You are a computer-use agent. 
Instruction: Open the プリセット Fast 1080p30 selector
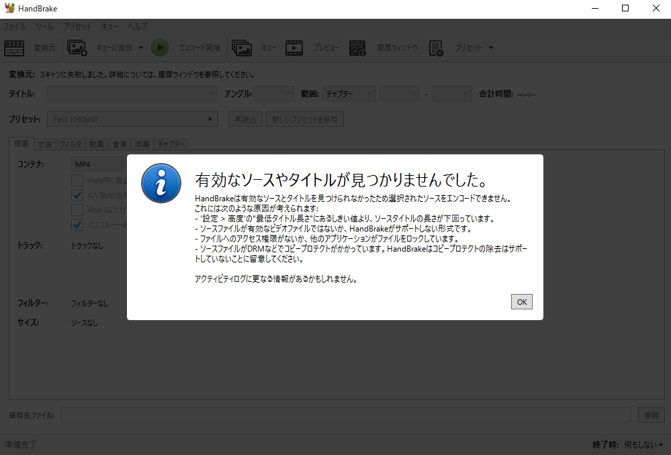pyautogui.click(x=132, y=119)
